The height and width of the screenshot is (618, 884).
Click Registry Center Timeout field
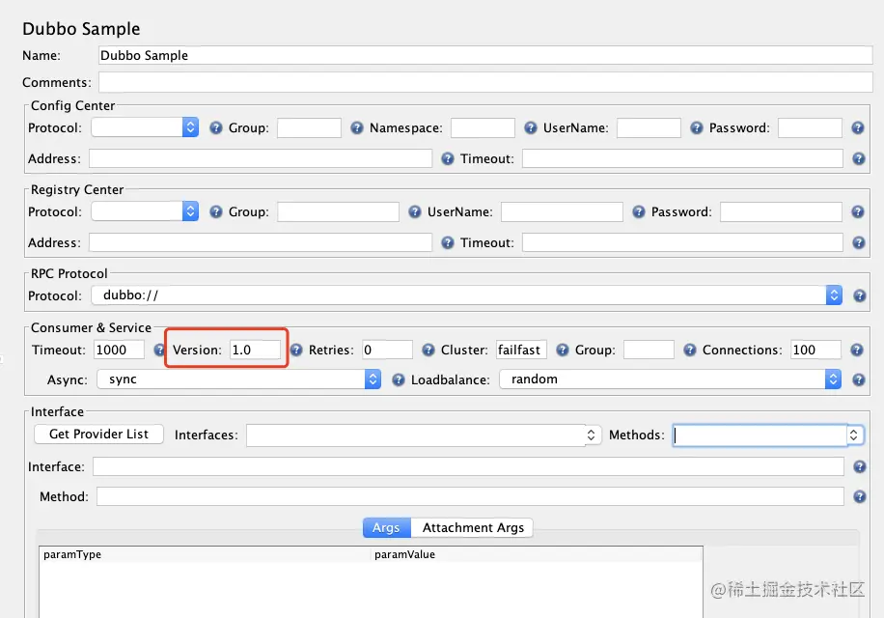682,242
